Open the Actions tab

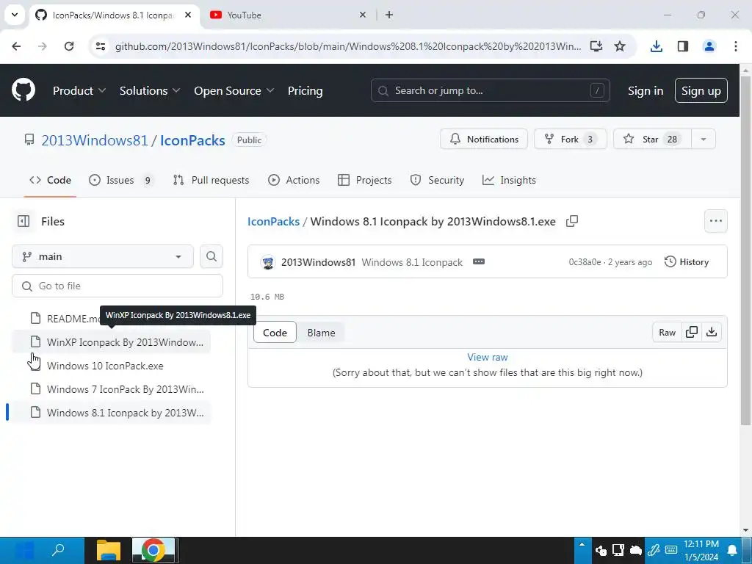point(294,180)
